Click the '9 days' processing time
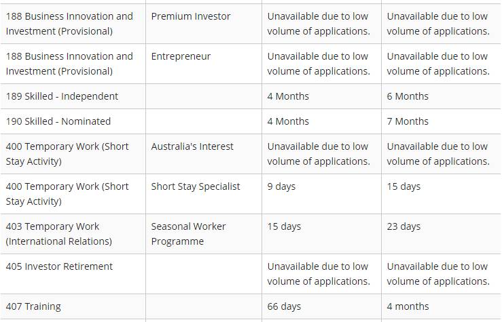502x322 pixels. [x=321, y=194]
